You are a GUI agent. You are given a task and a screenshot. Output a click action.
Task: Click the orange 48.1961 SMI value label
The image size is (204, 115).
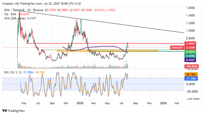click(191, 74)
